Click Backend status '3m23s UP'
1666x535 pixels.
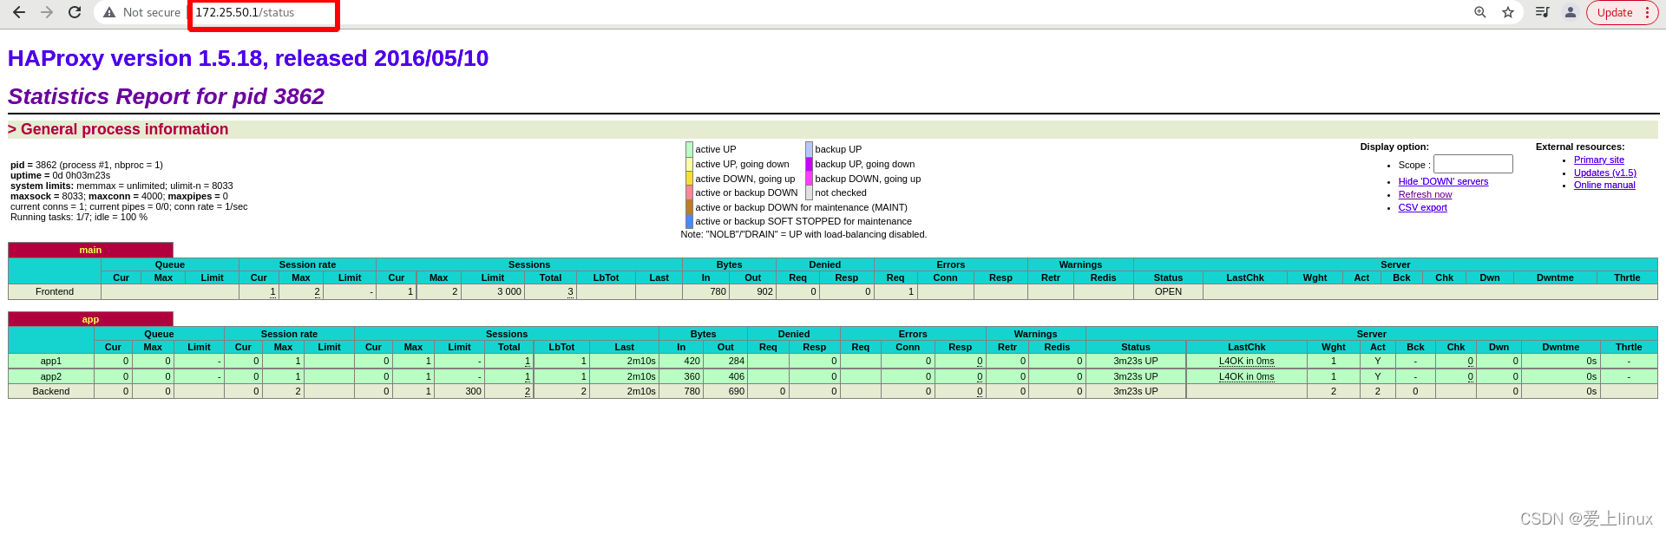[x=1135, y=391]
